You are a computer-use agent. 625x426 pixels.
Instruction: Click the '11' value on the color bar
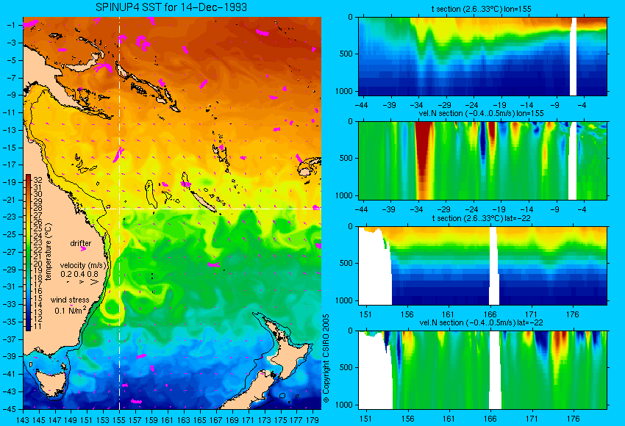[37, 326]
